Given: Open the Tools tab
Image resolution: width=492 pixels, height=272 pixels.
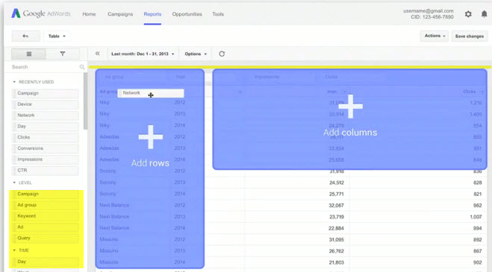Looking at the screenshot, I should [218, 14].
